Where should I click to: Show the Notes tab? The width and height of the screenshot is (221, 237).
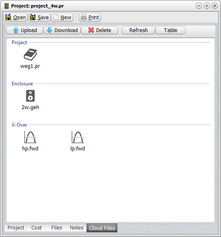click(x=77, y=228)
